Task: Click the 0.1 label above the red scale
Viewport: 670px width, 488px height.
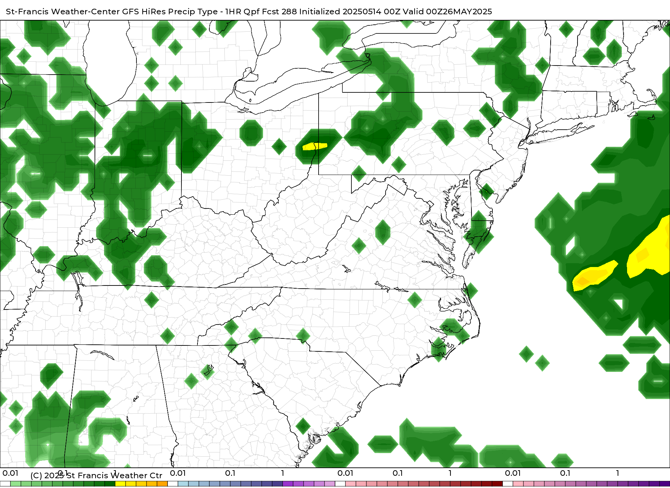Action: 398,473
